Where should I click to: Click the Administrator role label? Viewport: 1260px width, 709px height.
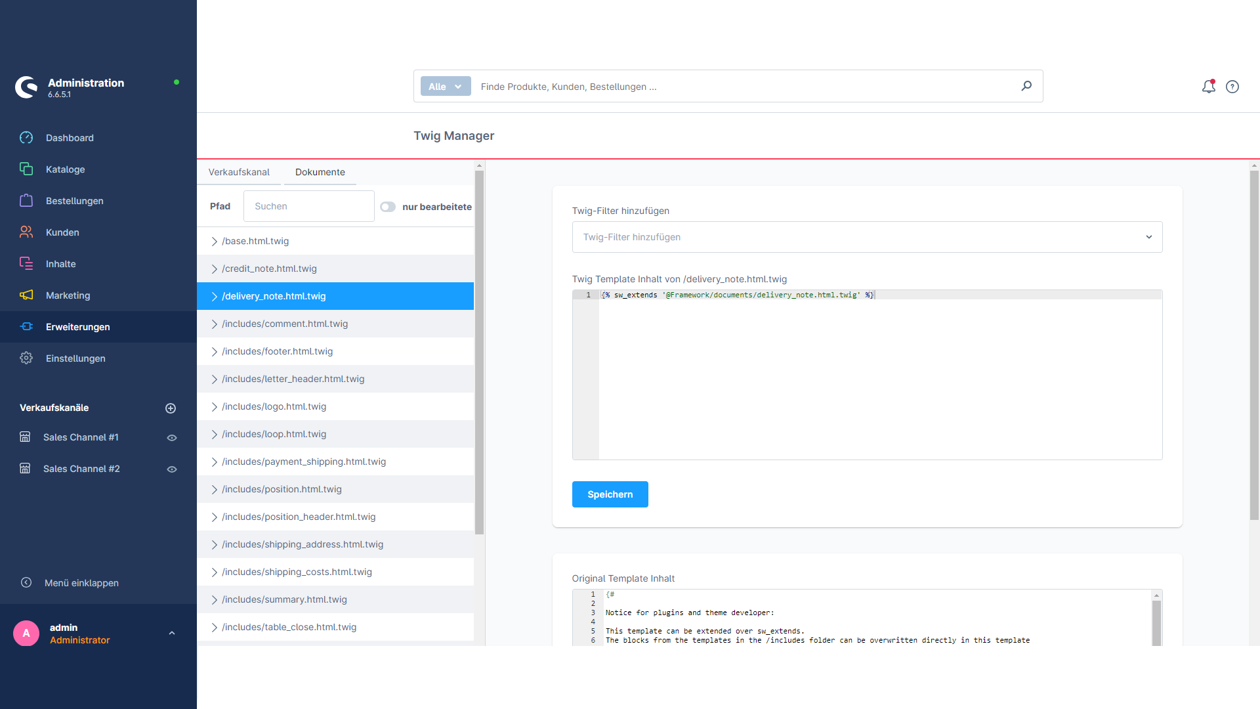click(x=79, y=640)
